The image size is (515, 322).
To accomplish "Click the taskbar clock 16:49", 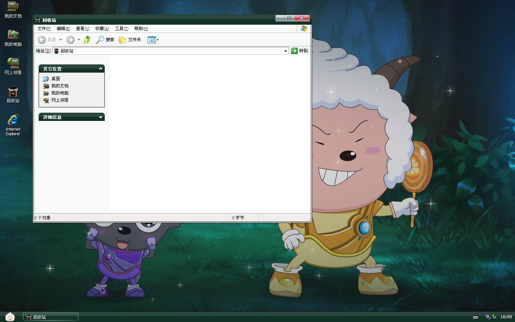I will 506,317.
